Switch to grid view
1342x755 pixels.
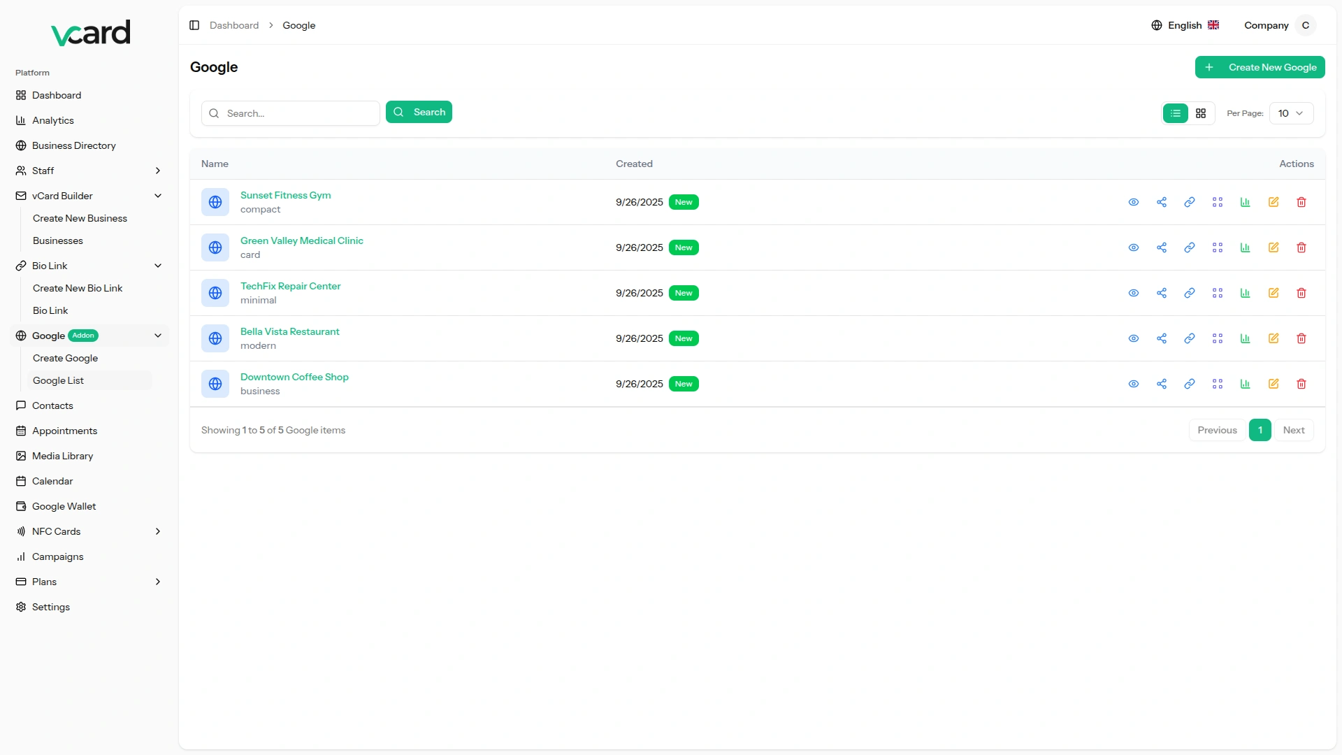(1201, 113)
